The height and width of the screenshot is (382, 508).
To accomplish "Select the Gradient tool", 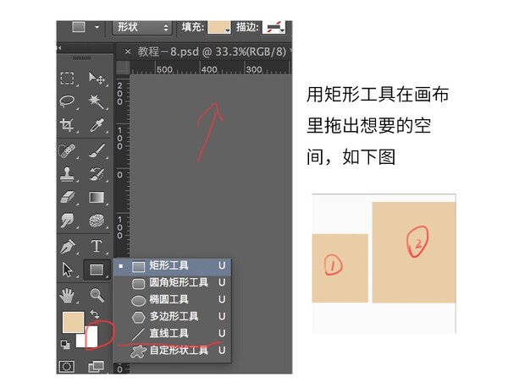I will coord(97,197).
